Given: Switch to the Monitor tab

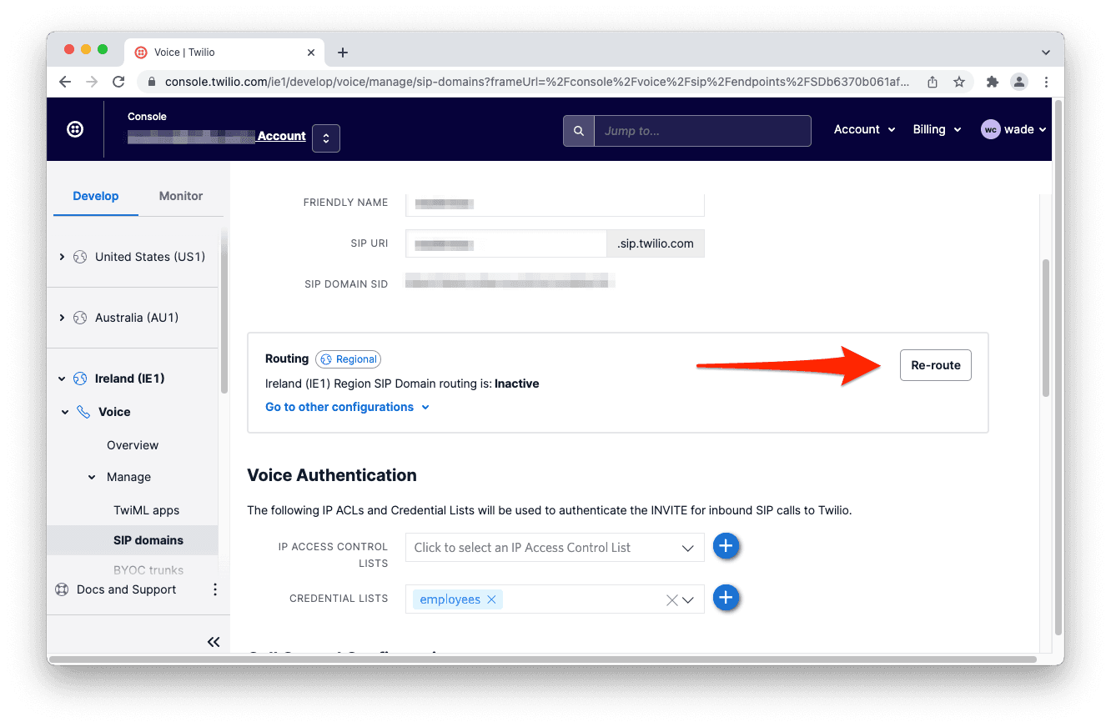Looking at the screenshot, I should point(181,196).
